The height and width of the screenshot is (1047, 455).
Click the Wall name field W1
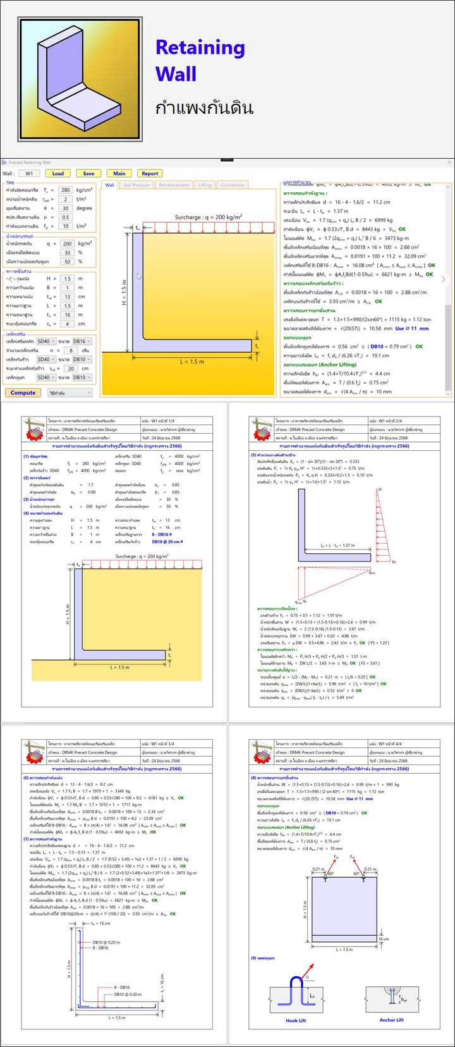coord(29,173)
